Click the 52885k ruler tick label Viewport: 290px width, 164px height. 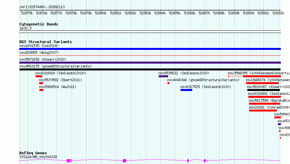point(175,13)
